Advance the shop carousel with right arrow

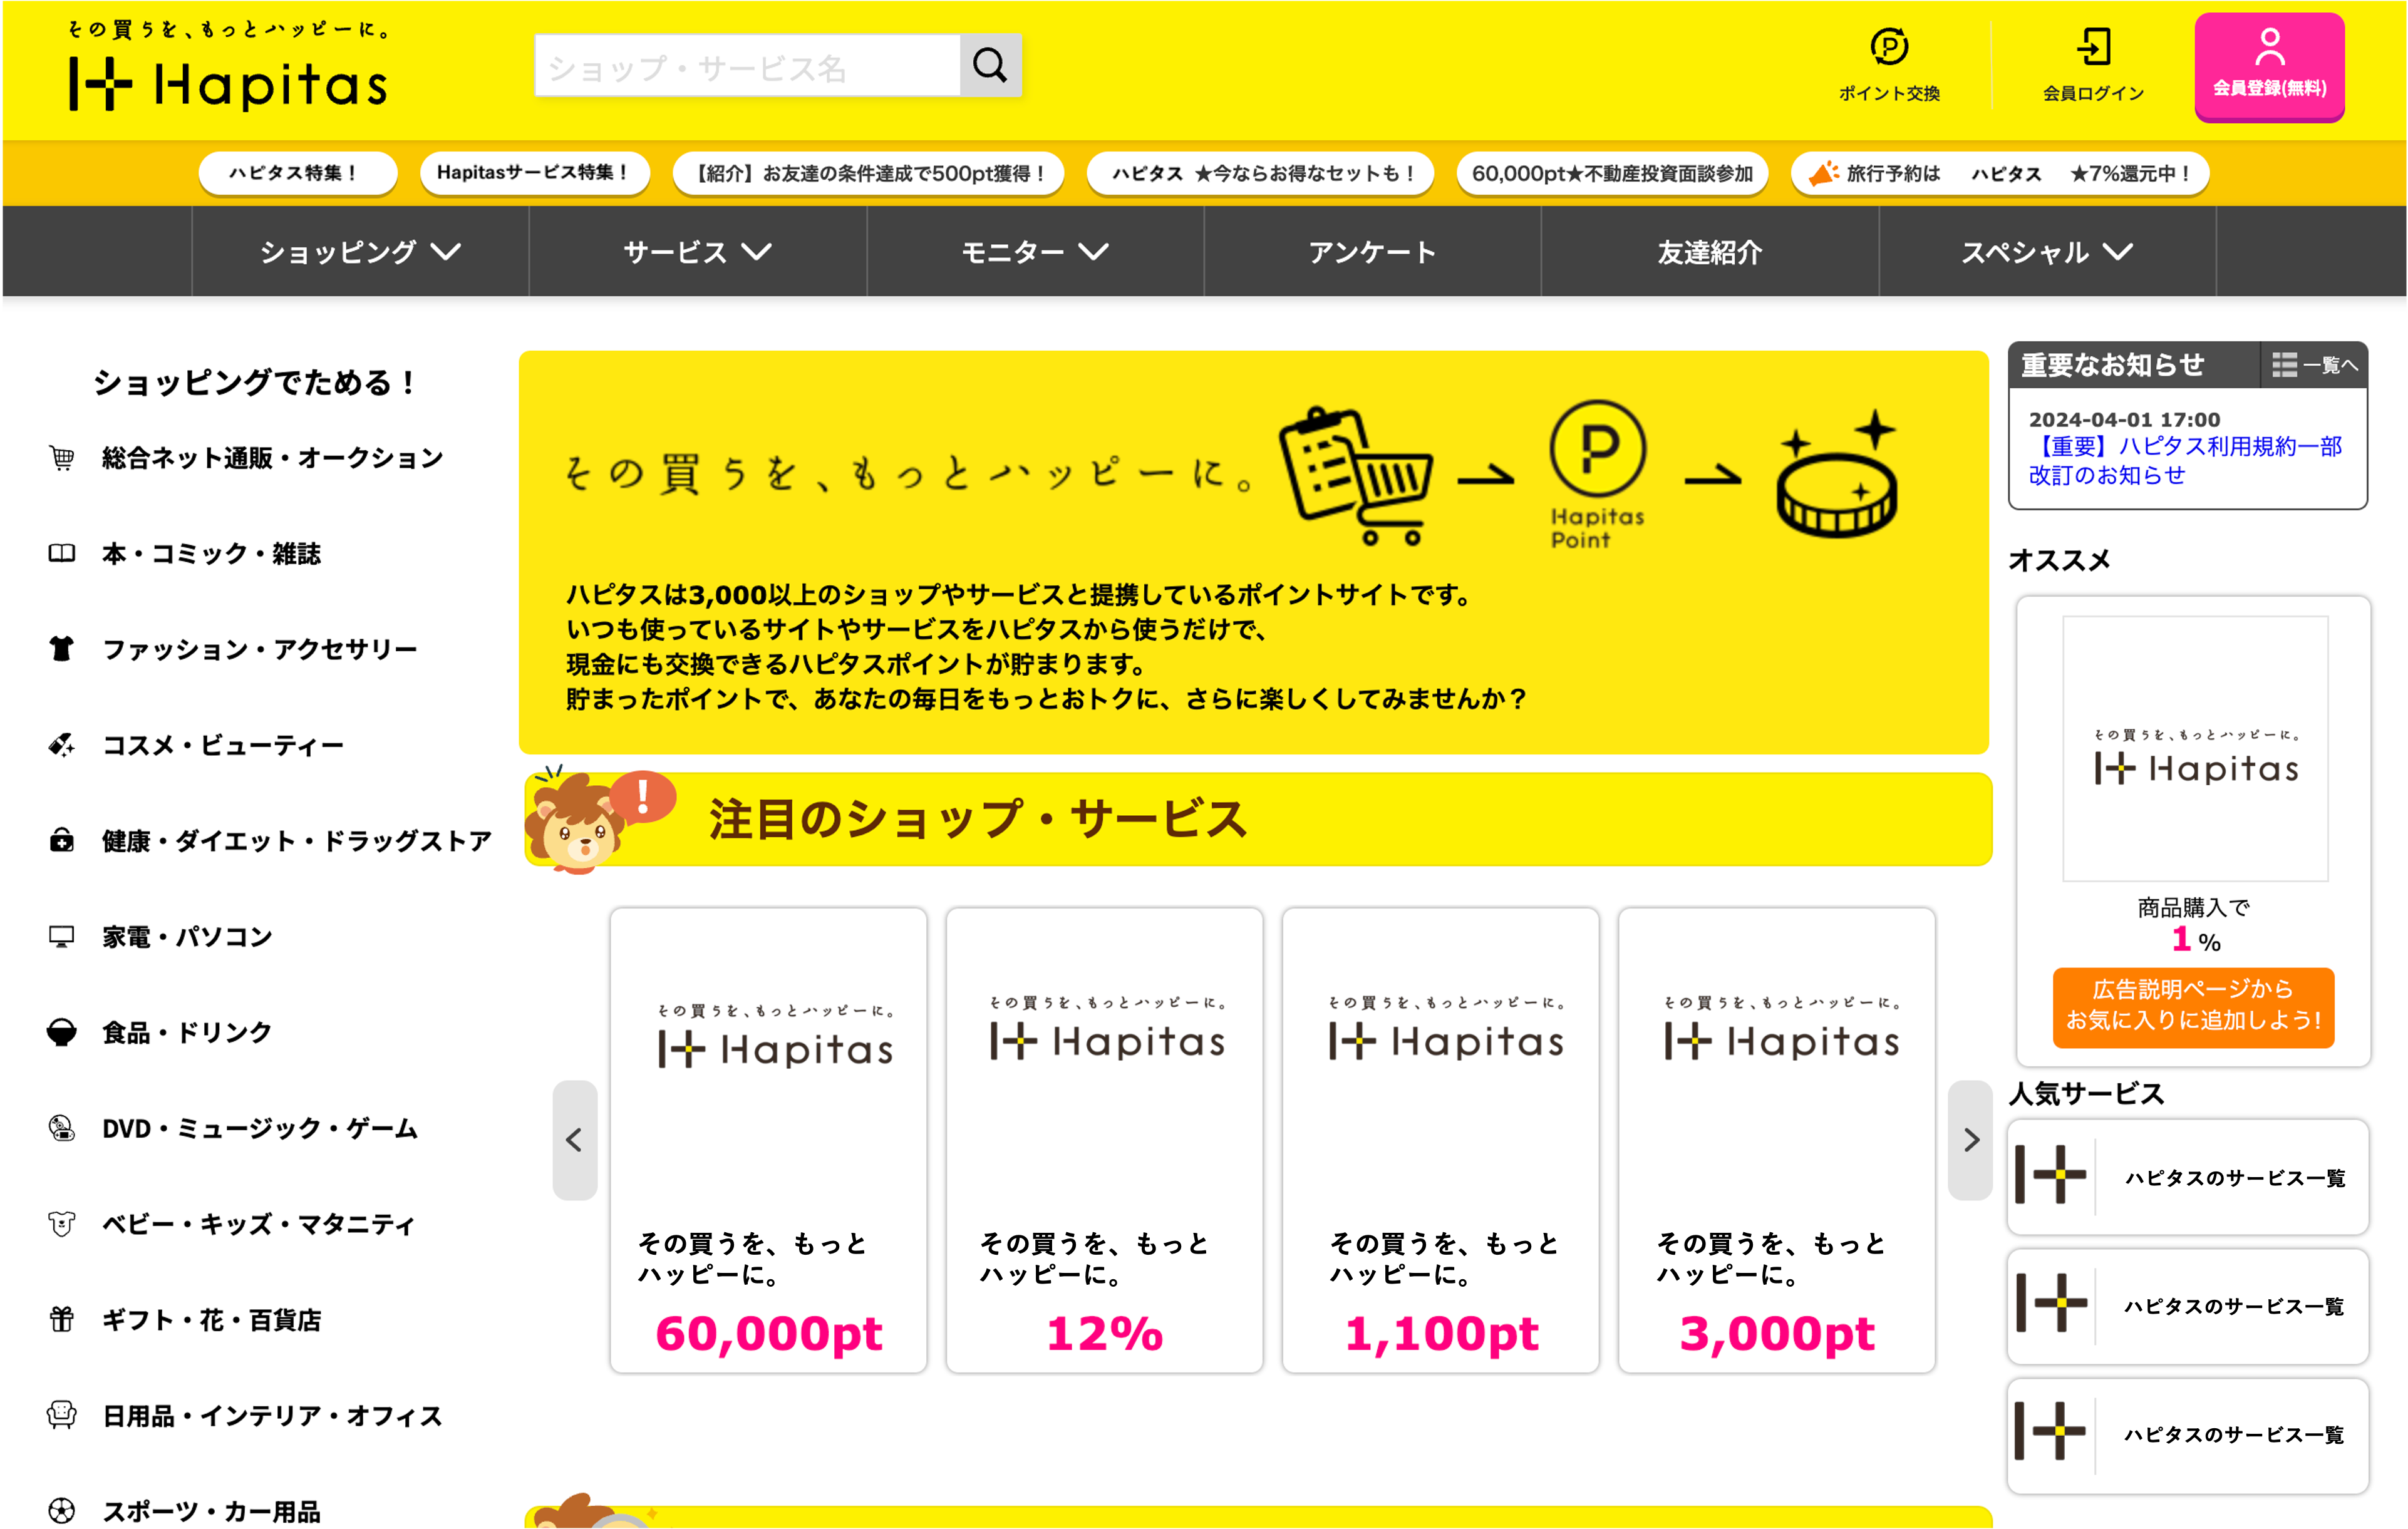(x=1970, y=1140)
